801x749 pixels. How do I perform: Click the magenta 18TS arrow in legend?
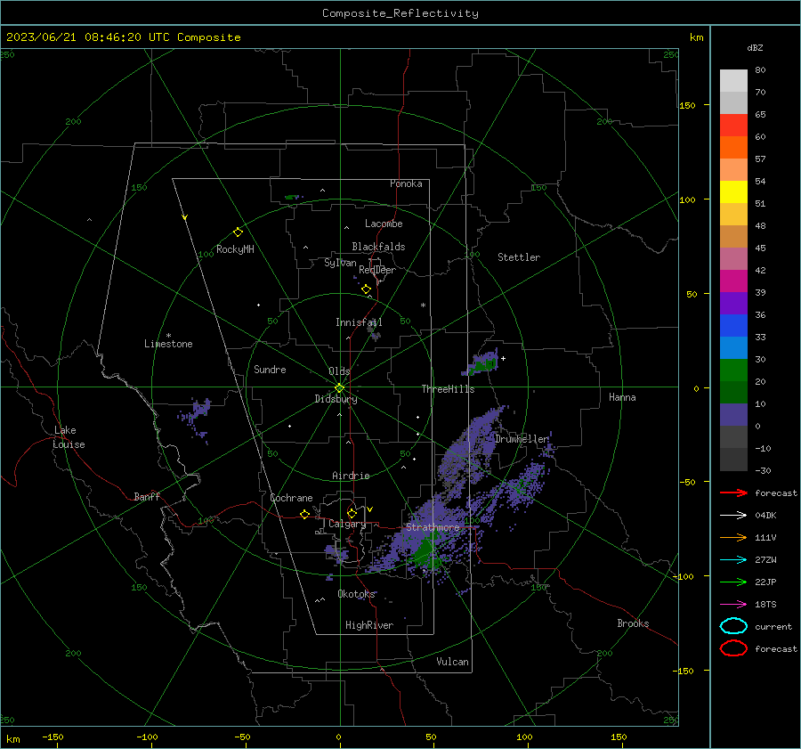click(x=733, y=605)
